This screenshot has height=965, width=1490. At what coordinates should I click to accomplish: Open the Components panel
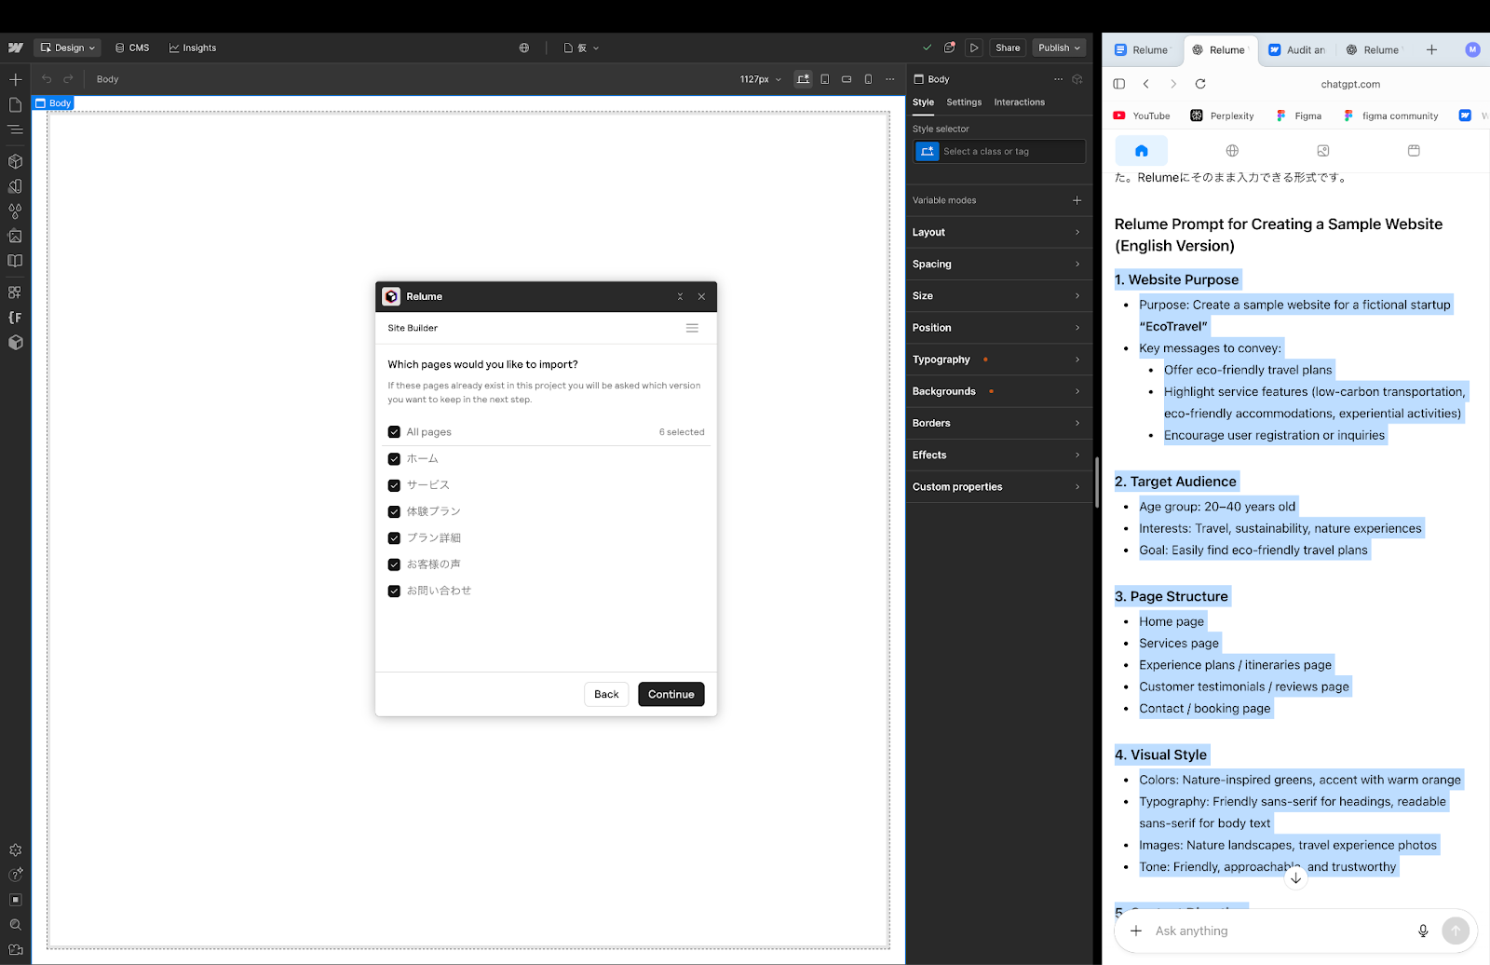click(16, 161)
